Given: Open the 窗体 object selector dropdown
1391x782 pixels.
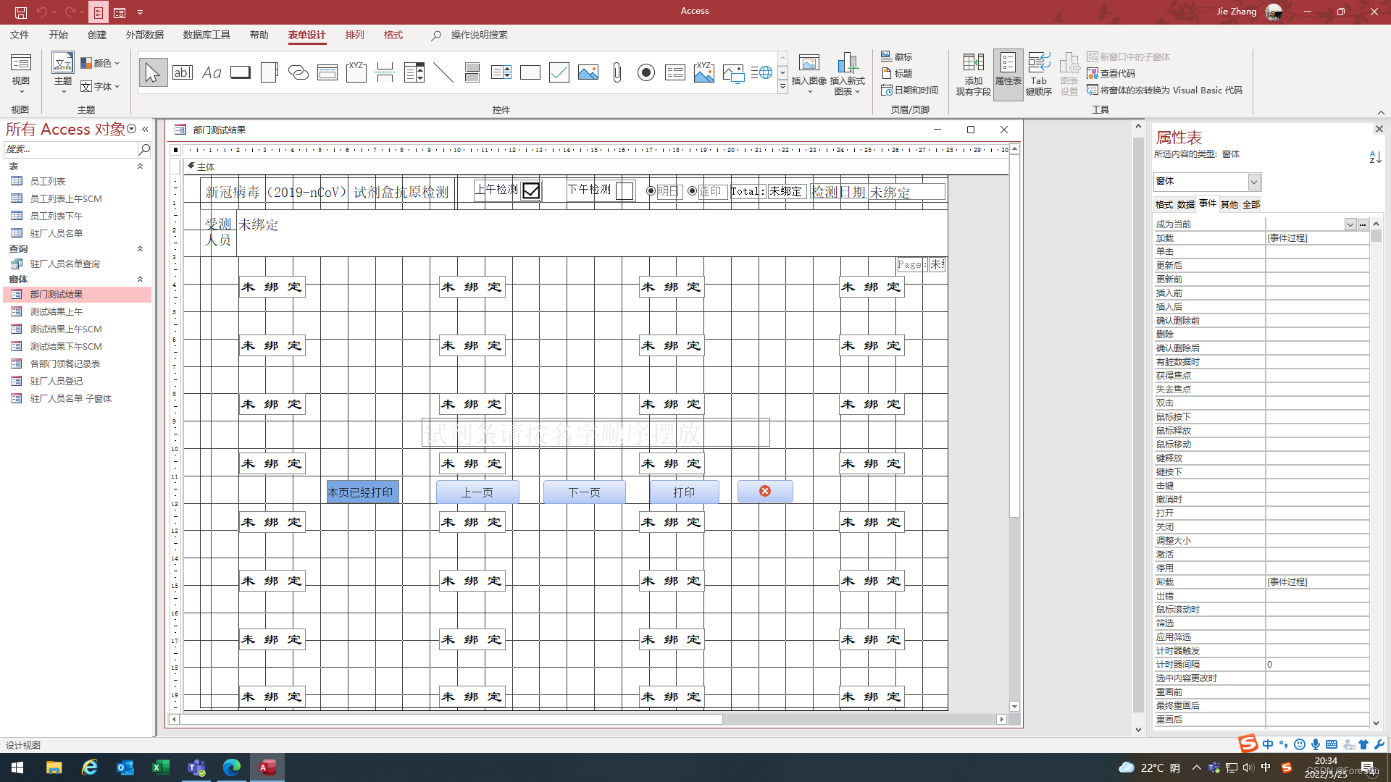Looking at the screenshot, I should [1254, 182].
